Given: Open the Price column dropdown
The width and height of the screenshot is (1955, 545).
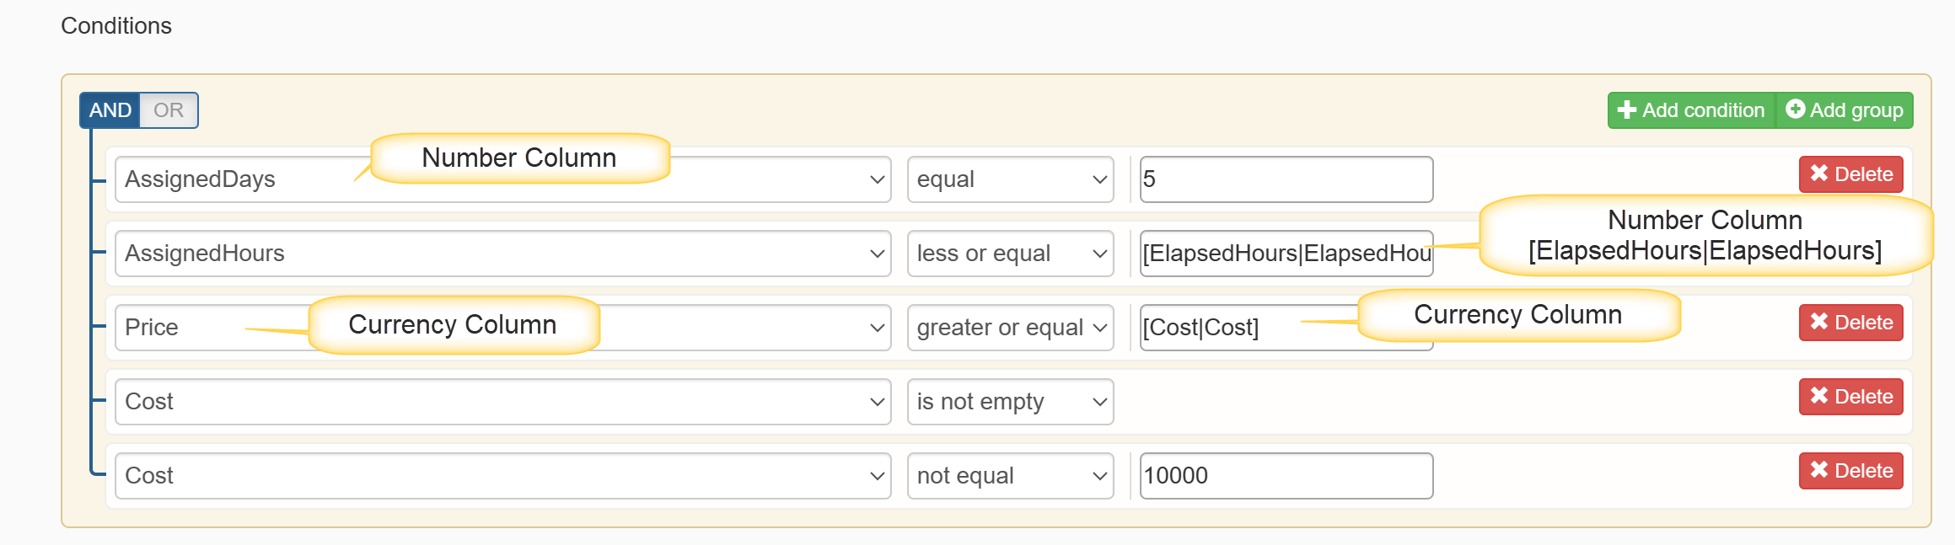Looking at the screenshot, I should coord(502,328).
